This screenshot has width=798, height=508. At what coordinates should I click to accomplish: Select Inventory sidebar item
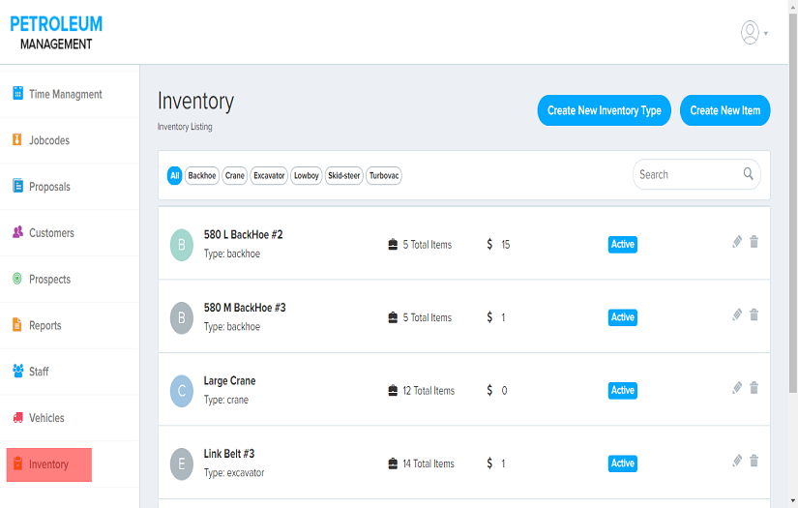[x=49, y=464]
